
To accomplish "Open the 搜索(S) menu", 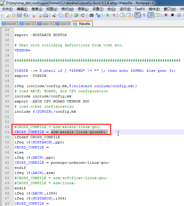I will click(x=37, y=9).
